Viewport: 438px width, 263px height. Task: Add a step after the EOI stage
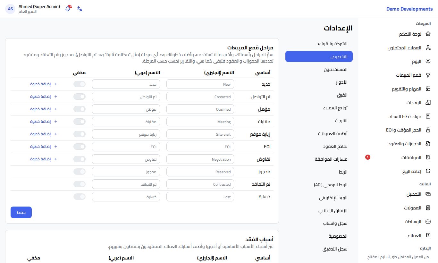[x=44, y=147]
